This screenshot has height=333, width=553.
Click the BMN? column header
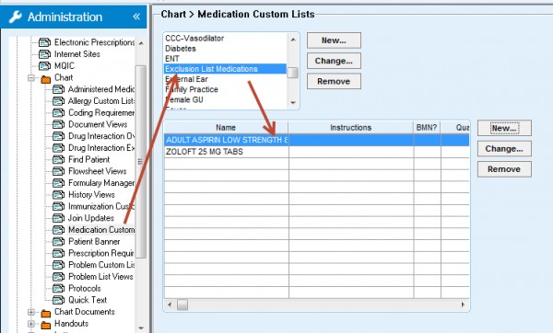427,128
